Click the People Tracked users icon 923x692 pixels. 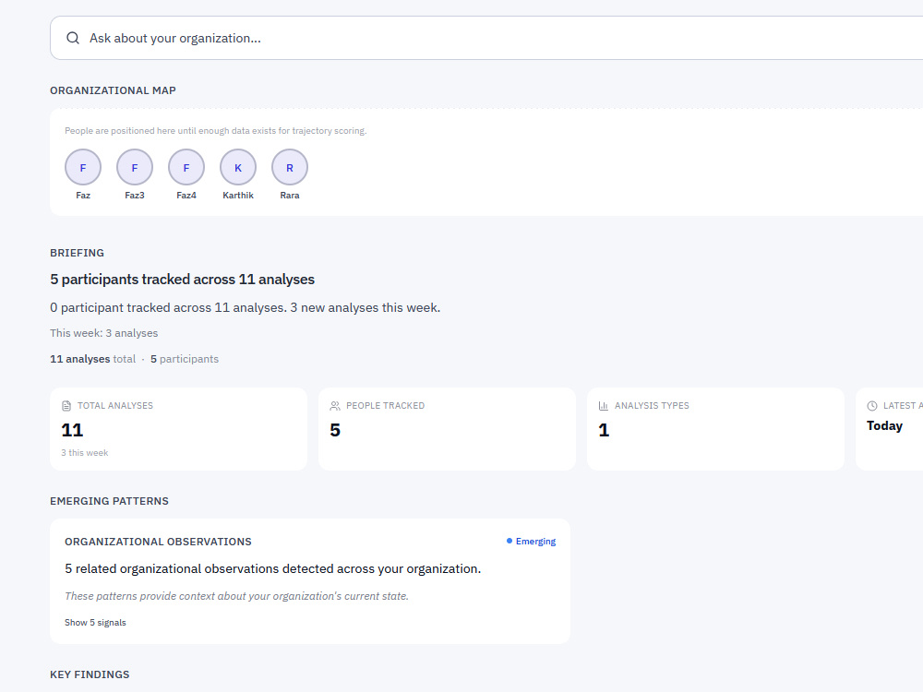(x=335, y=406)
